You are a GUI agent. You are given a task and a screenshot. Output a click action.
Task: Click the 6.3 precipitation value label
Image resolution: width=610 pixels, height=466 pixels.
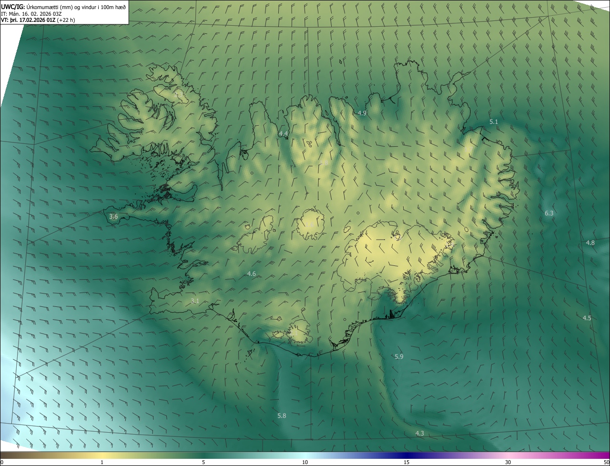(549, 213)
